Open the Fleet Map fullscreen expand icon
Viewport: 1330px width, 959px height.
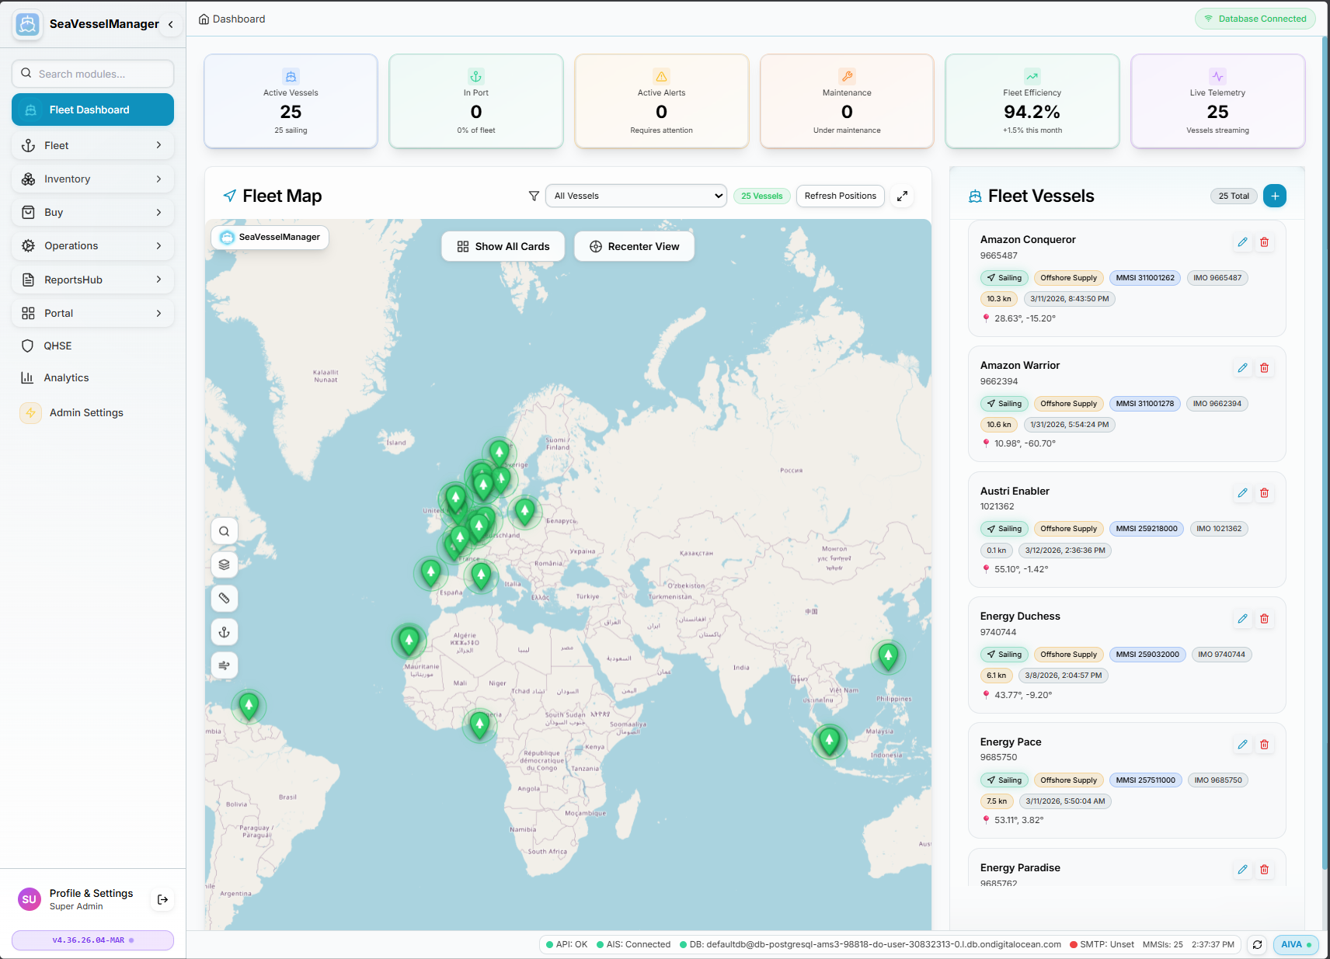[x=902, y=196]
